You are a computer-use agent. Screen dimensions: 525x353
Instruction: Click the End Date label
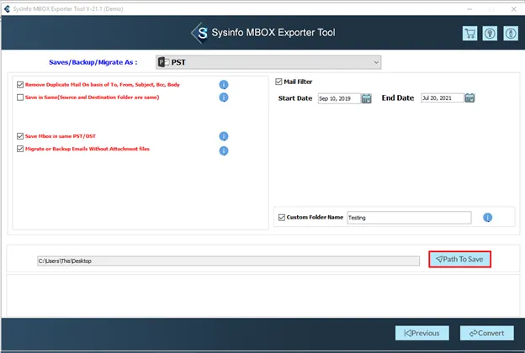(x=398, y=97)
